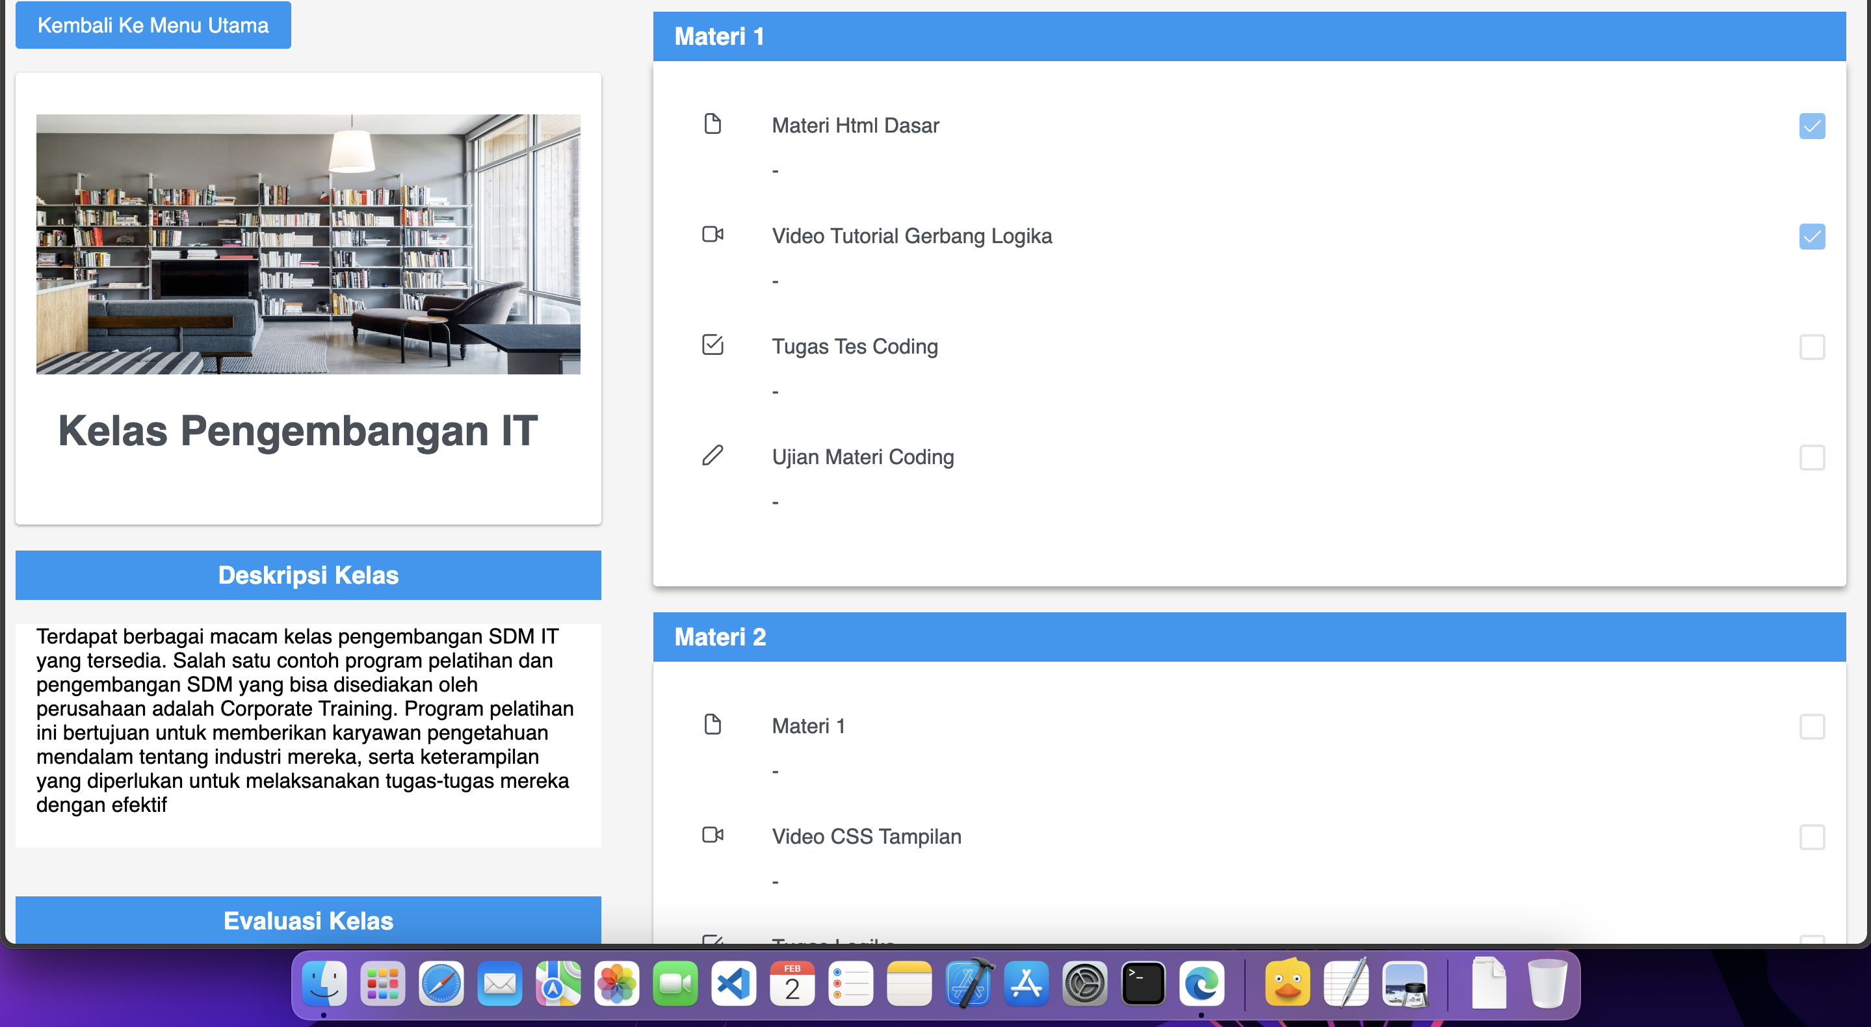
Task: Click the task check icon beside Tugas Tes Coding
Action: [713, 344]
